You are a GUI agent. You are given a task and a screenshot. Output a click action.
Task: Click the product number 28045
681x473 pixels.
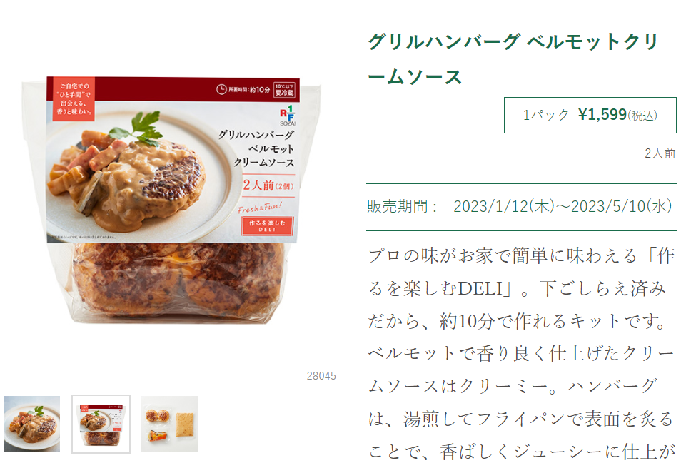click(321, 376)
